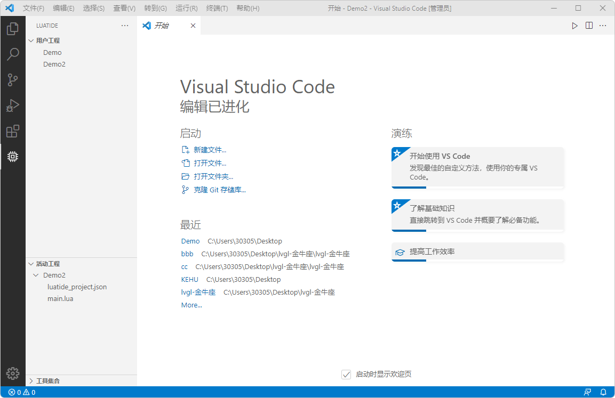Open recent project KEHU
This screenshot has height=398, width=615.
189,280
